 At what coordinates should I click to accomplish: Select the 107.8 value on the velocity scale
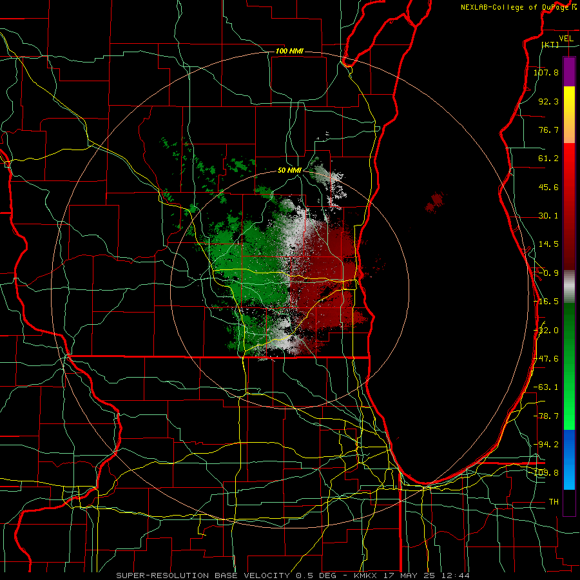click(546, 72)
